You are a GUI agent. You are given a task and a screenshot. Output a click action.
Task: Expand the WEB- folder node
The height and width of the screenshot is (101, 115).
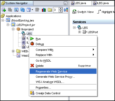click(13, 51)
